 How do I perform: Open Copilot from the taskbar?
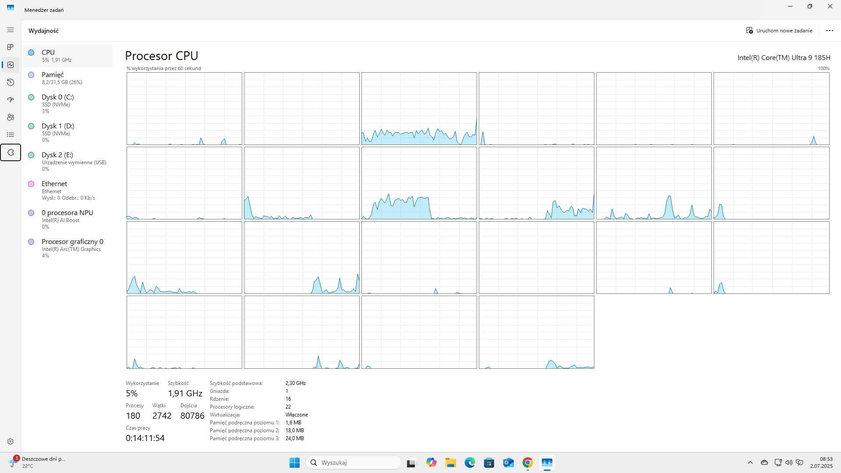pyautogui.click(x=431, y=462)
